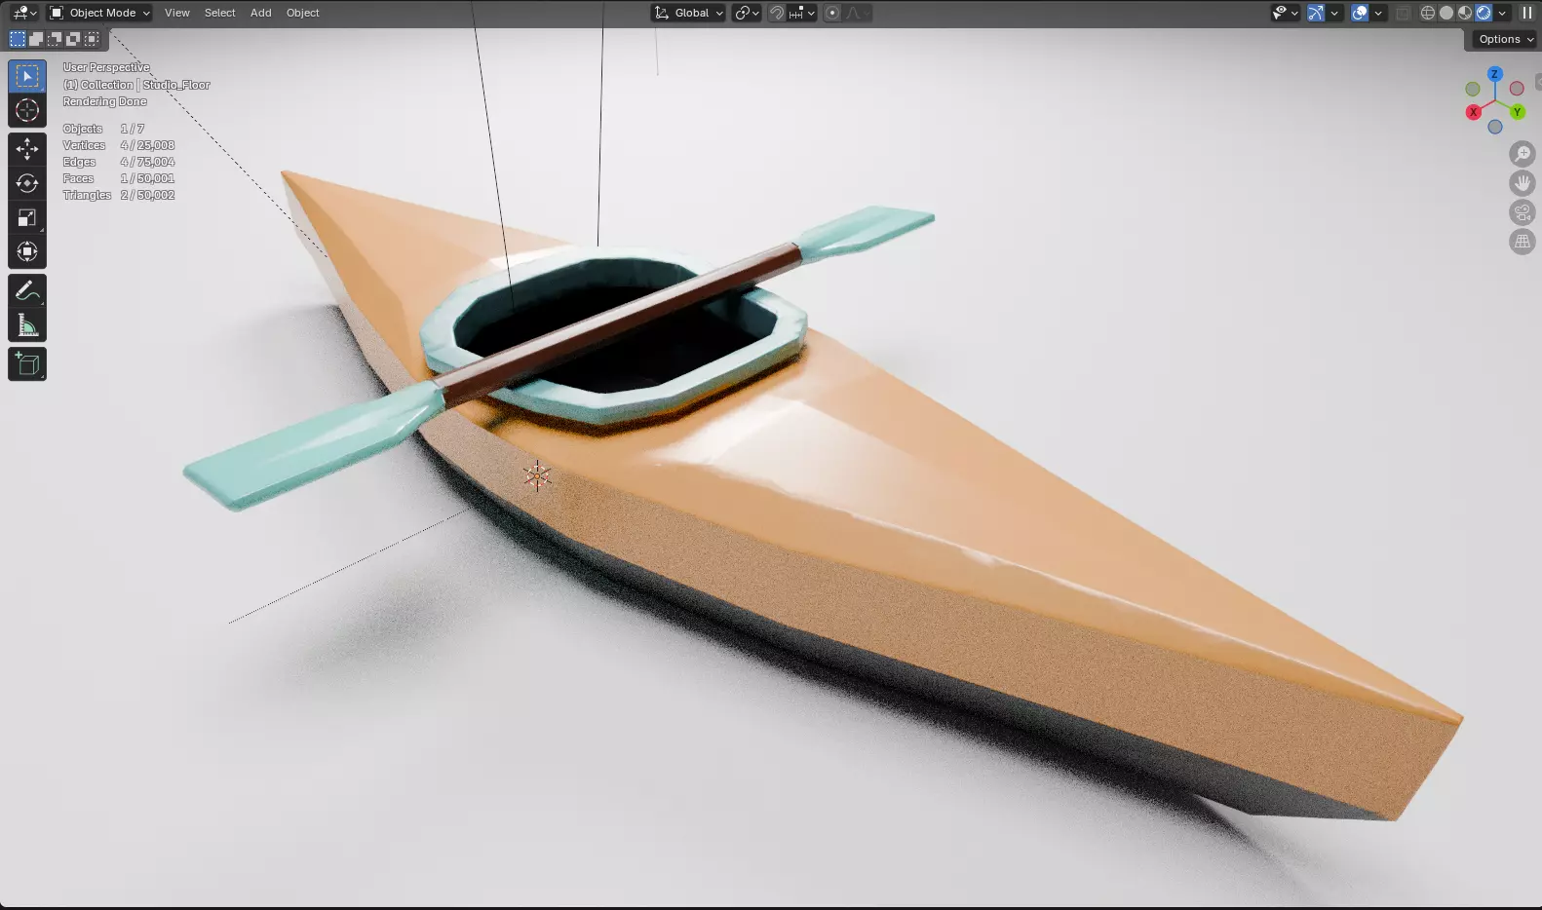The height and width of the screenshot is (910, 1542).
Task: Set selection mode to intersect
Action: 92,39
